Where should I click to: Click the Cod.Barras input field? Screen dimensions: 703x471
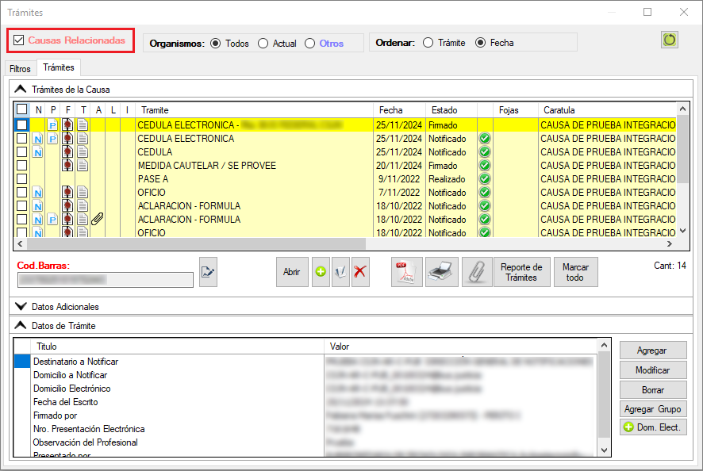point(106,279)
